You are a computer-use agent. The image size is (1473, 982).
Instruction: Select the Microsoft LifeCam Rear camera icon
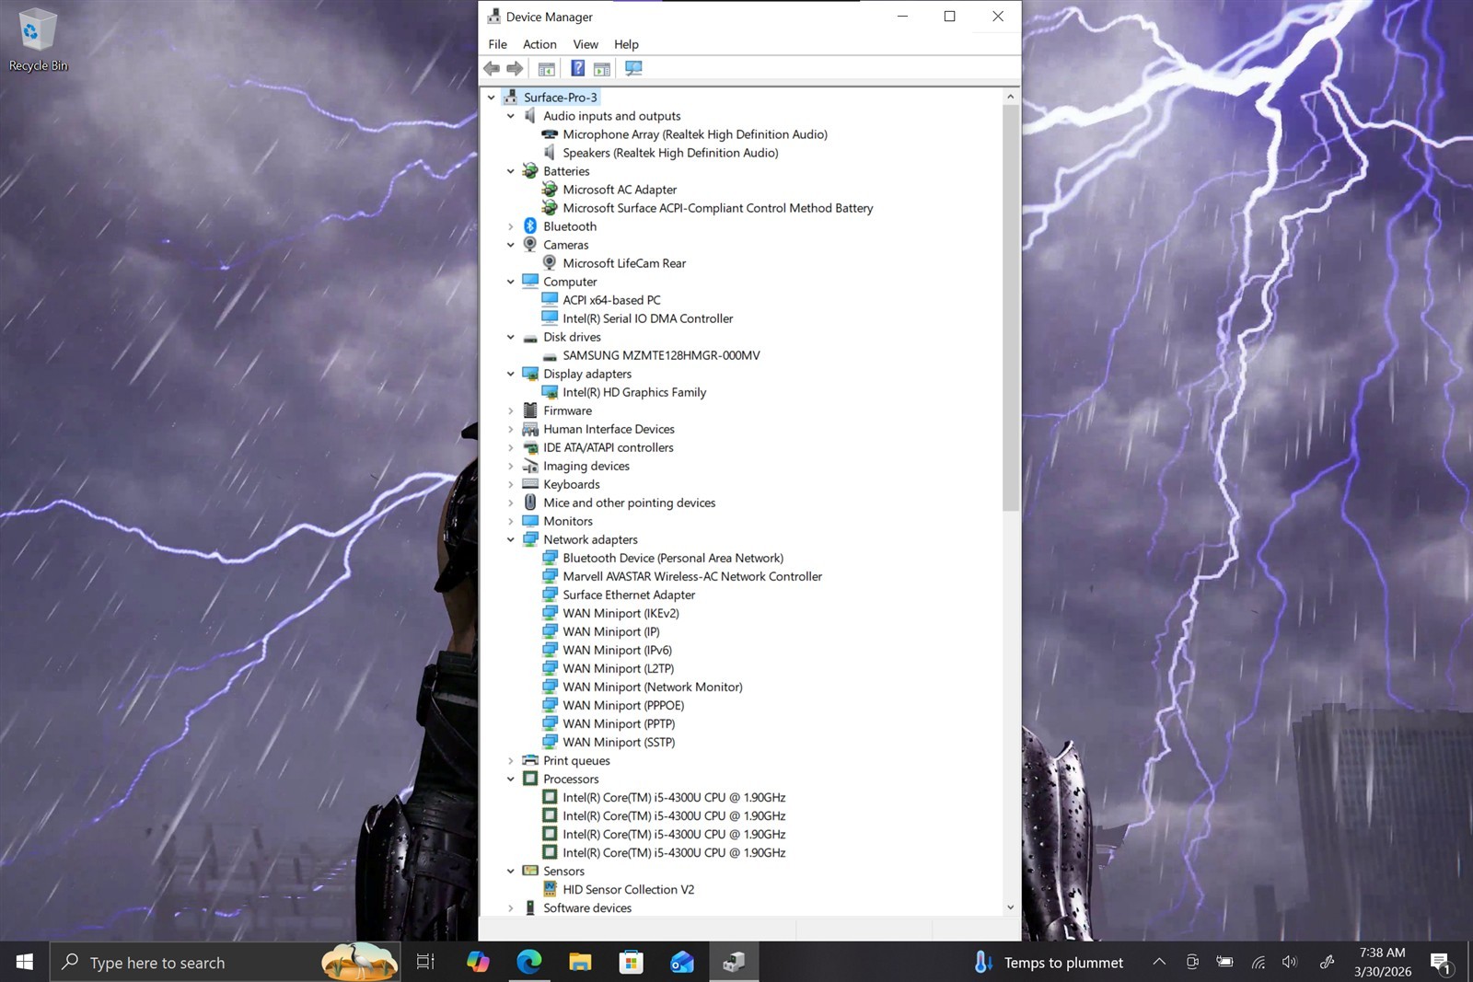(x=550, y=263)
